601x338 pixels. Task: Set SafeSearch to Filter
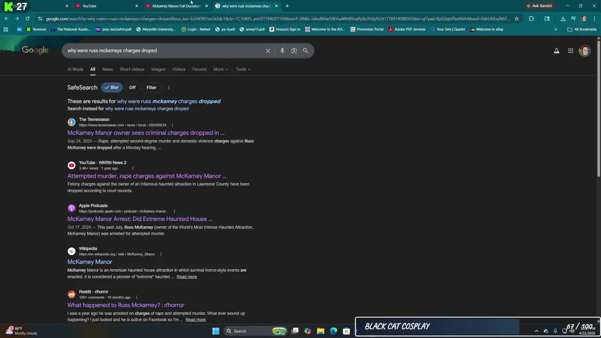151,88
